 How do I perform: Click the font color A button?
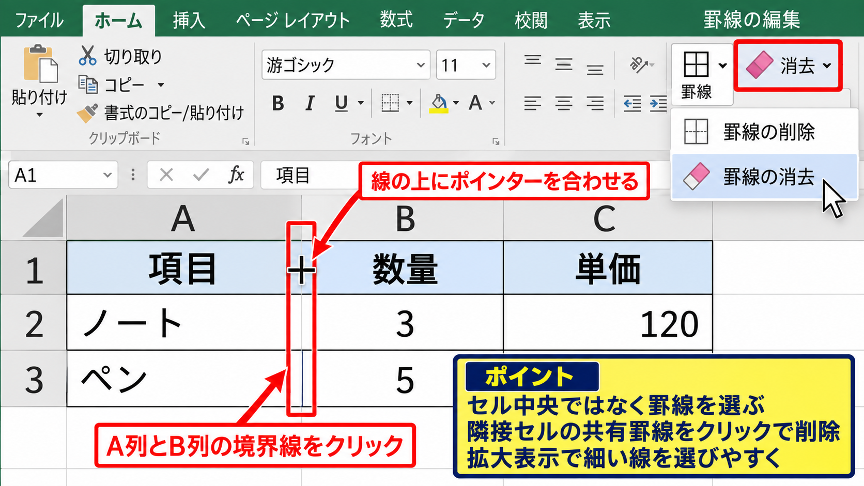point(475,103)
